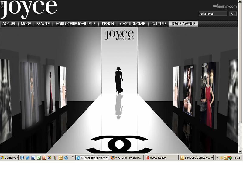Click the model silhouette on the runway
The width and height of the screenshot is (243, 182).
pyautogui.click(x=119, y=80)
